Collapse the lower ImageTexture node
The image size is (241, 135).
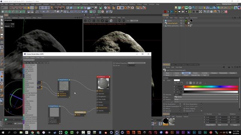pyautogui.click(x=49, y=106)
